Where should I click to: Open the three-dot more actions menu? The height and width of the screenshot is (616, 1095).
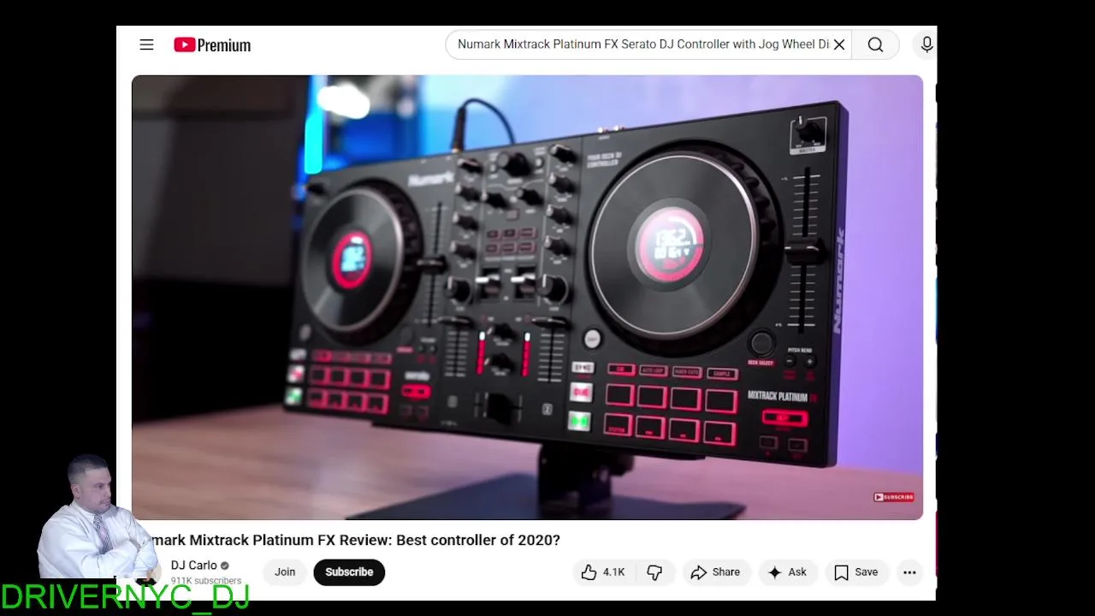tap(909, 572)
